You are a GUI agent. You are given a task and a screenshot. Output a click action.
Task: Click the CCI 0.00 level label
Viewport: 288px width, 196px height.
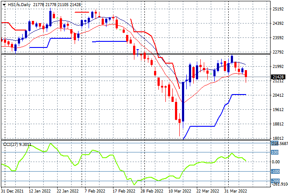[x=276, y=162]
